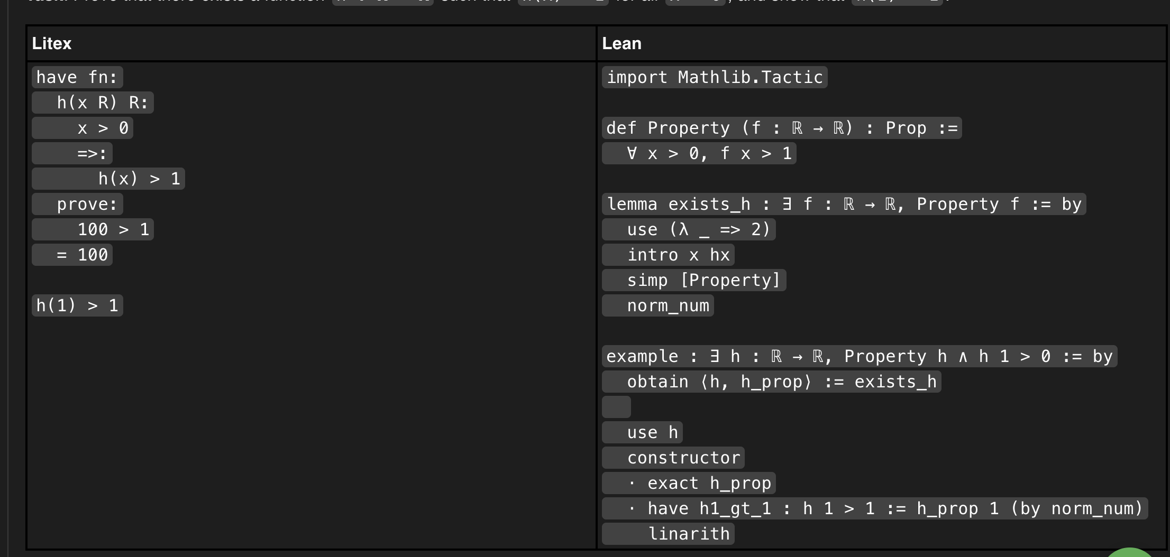This screenshot has width=1170, height=557.
Task: Click the 'example : ∃ h' statement line
Action: [859, 356]
